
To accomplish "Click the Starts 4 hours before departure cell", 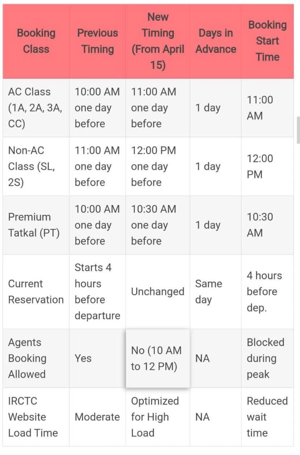I will [x=97, y=292].
